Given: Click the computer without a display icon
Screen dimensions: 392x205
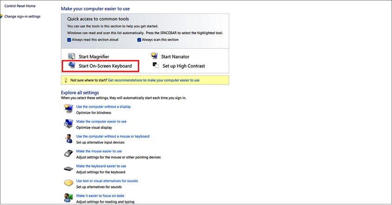Looking at the screenshot, I should 68,109.
